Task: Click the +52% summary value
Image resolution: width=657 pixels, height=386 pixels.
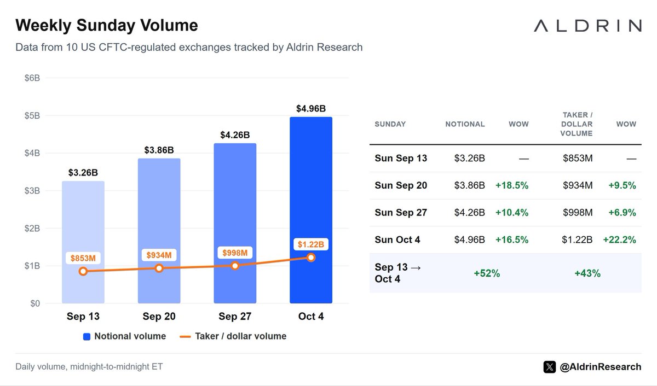Action: coord(487,273)
